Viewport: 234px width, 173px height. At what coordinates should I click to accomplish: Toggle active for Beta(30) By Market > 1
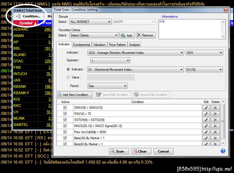coord(65,138)
